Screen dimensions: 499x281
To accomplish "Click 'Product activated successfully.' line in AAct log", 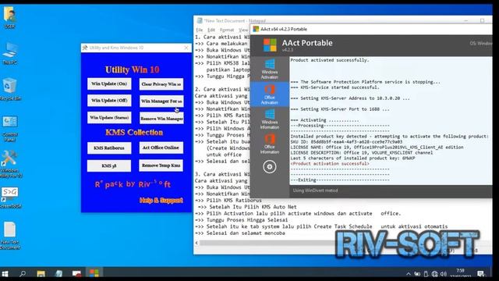I will point(330,60).
